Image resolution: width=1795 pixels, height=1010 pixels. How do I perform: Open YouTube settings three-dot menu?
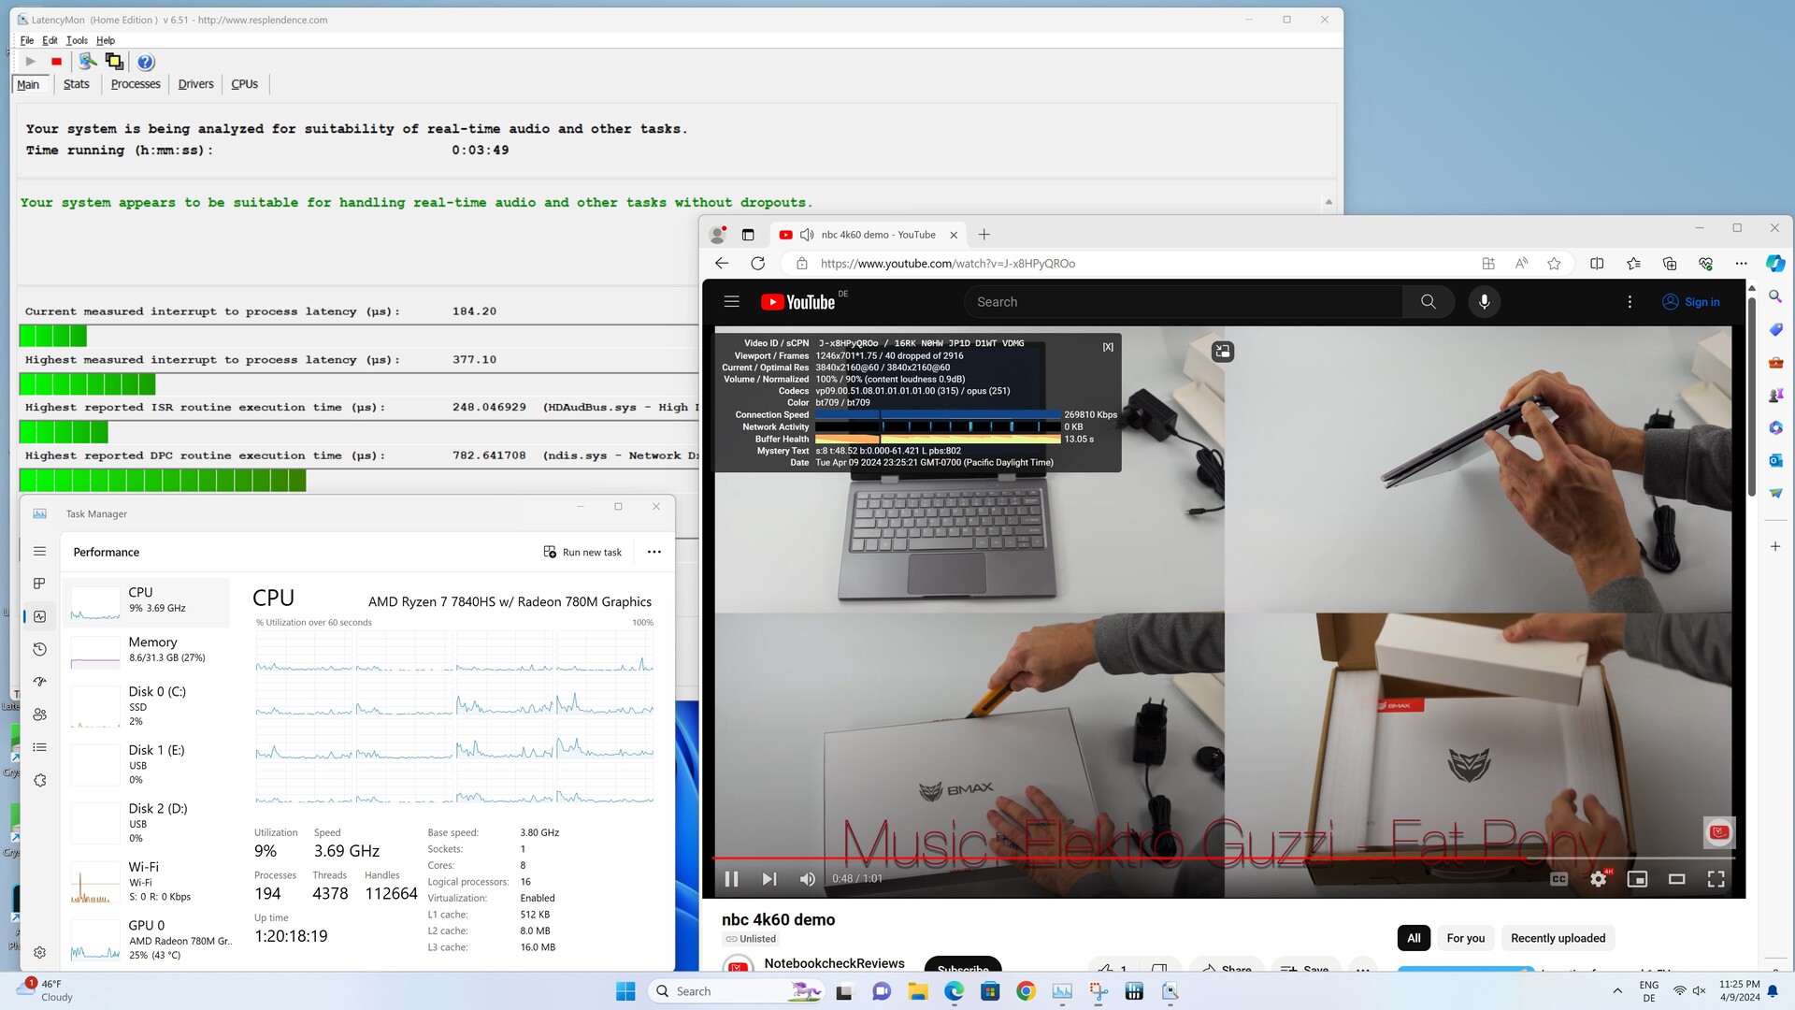pos(1630,302)
